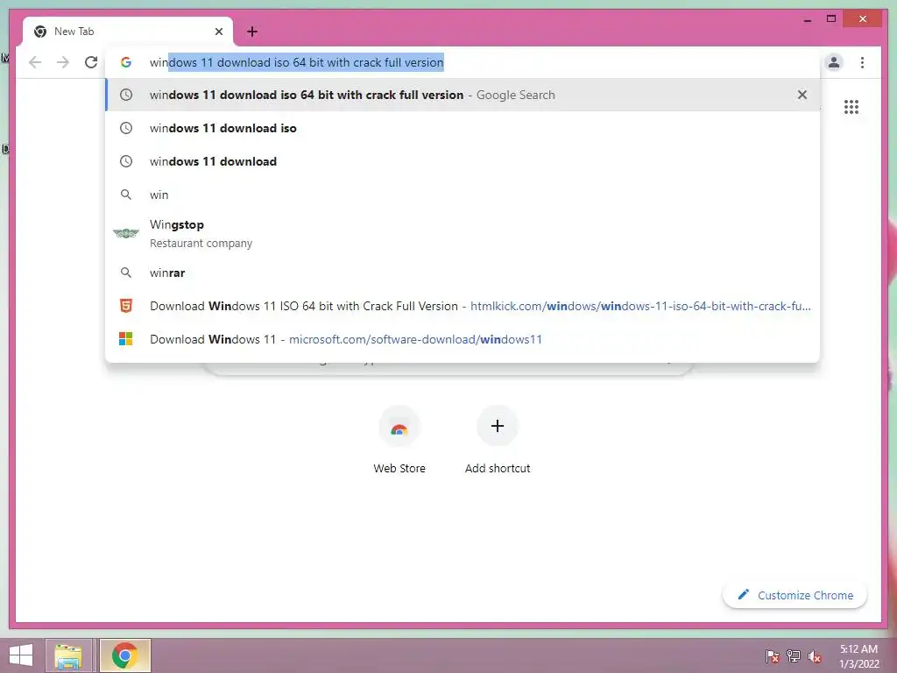Click the Customize Chrome button

[x=795, y=595]
